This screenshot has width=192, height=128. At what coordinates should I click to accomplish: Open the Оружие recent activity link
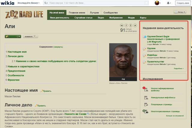[x=151, y=48]
